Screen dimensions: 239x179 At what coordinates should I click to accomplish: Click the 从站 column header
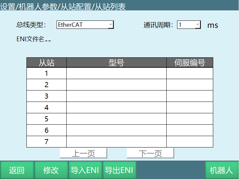coord(47,63)
